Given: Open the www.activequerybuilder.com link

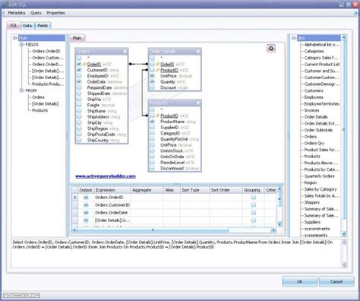Looking at the screenshot, I should [x=106, y=176].
